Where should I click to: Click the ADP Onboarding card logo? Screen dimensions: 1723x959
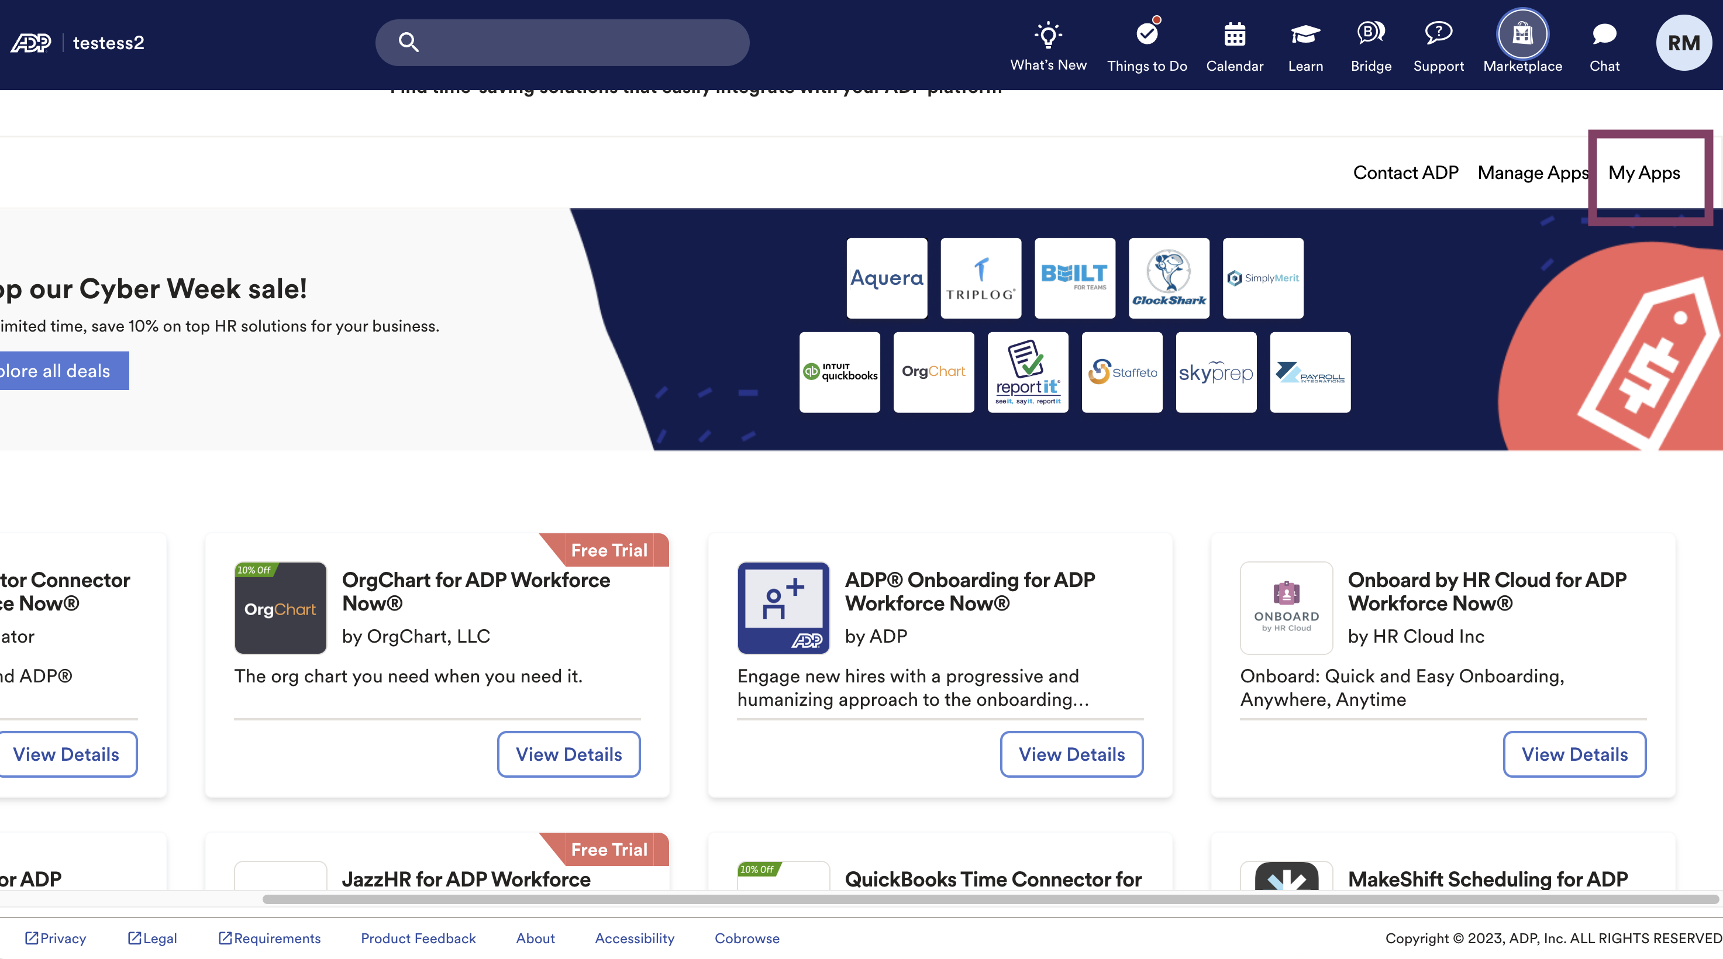pyautogui.click(x=783, y=608)
